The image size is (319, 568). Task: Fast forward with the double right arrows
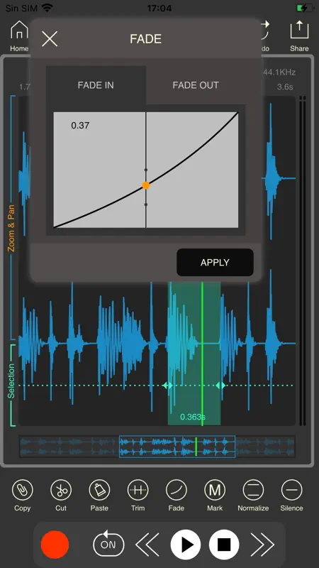click(x=262, y=545)
